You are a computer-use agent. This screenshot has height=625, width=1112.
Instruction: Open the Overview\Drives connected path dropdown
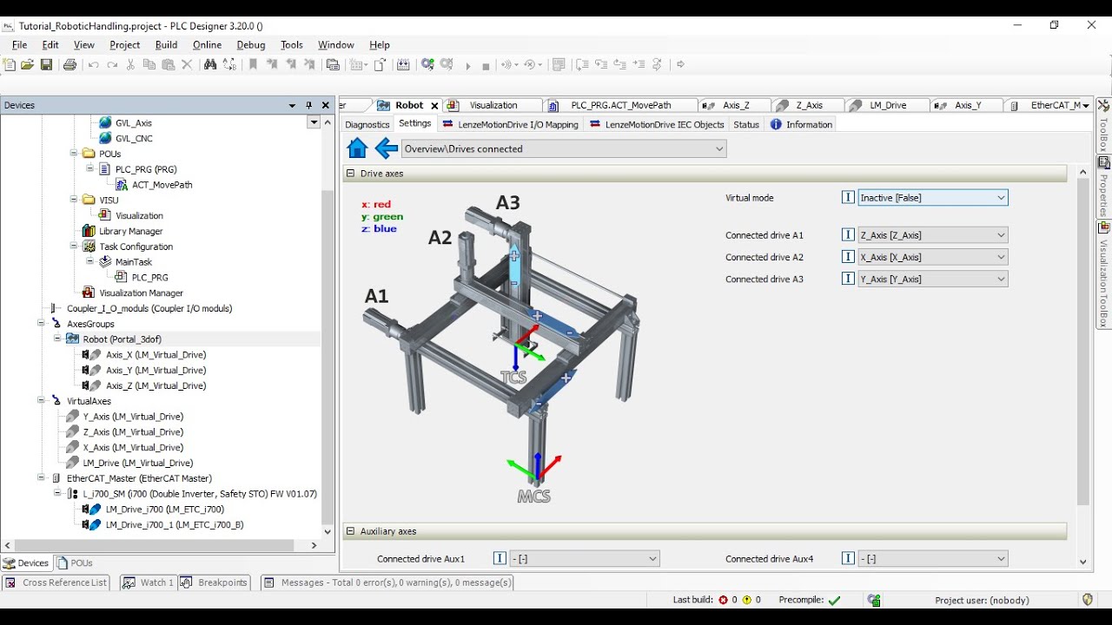tap(719, 149)
